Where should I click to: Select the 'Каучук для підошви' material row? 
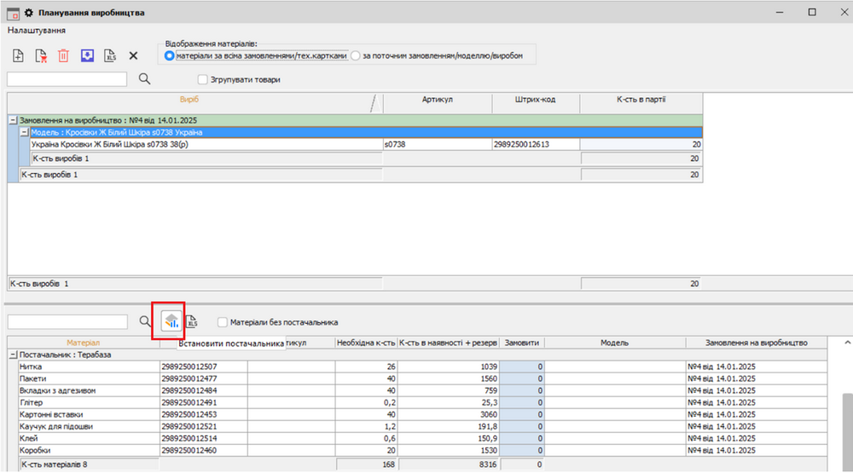click(x=423, y=426)
